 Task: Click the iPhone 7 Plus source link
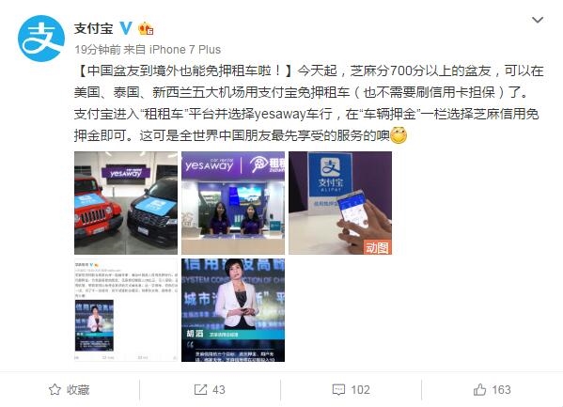pyautogui.click(x=185, y=50)
